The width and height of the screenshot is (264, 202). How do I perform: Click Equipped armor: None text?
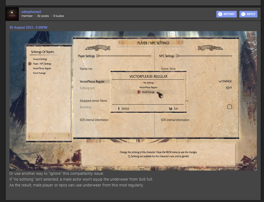(x=93, y=101)
